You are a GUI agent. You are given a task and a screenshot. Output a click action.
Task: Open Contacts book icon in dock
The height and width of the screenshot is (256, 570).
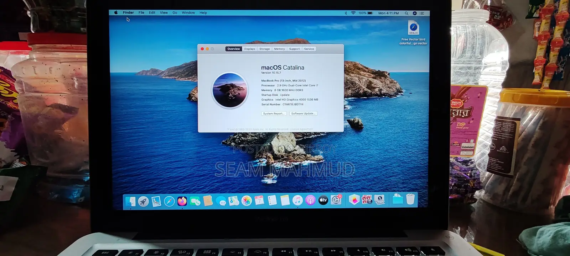tap(208, 201)
